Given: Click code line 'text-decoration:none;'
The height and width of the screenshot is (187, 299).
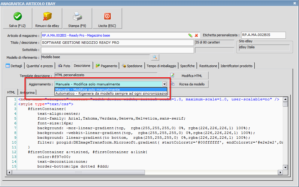Looking at the screenshot, I should click(x=62, y=162).
